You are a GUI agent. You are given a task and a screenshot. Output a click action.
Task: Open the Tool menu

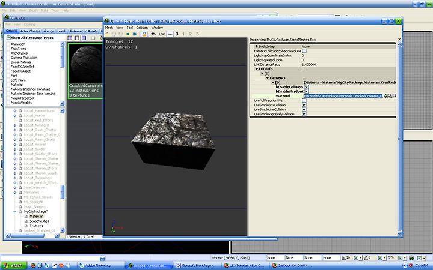click(130, 28)
